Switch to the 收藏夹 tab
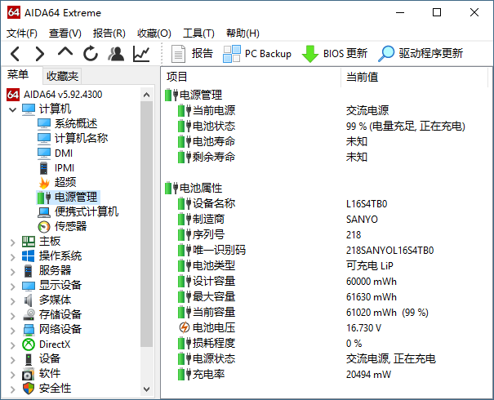 click(x=62, y=76)
